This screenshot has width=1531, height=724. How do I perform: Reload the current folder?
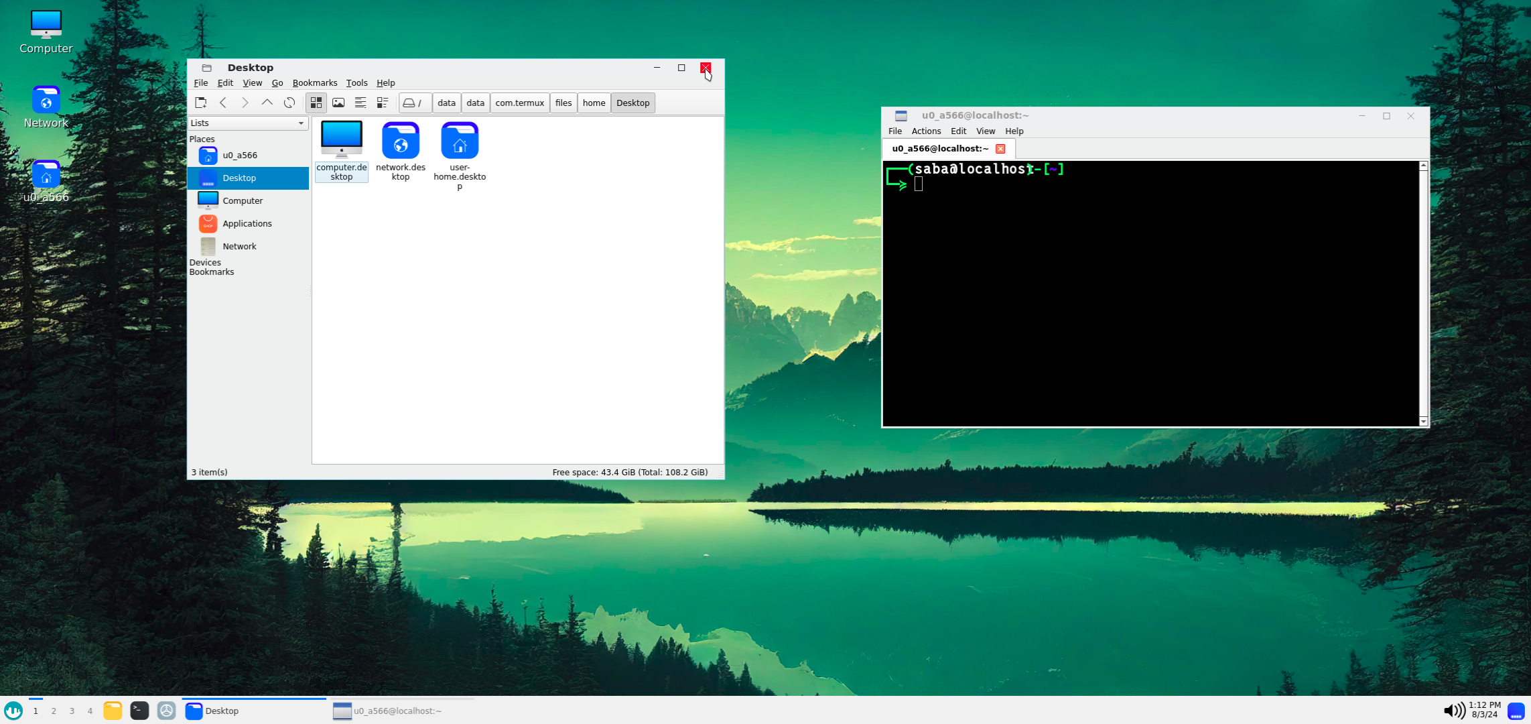pos(289,103)
